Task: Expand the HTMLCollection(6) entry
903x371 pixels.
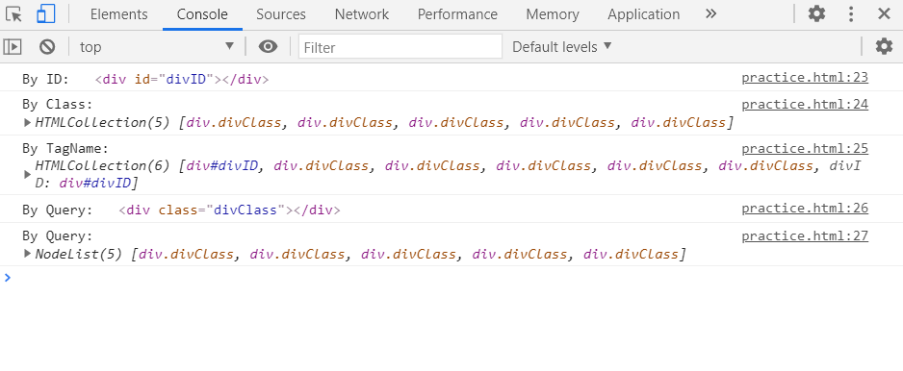Action: point(27,174)
